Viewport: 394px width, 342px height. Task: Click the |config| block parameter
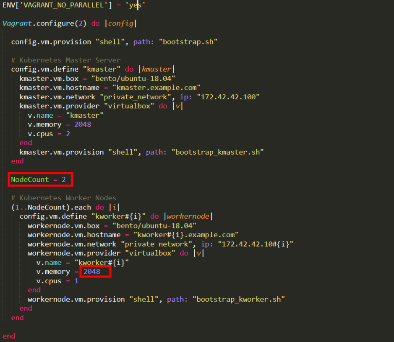point(120,23)
